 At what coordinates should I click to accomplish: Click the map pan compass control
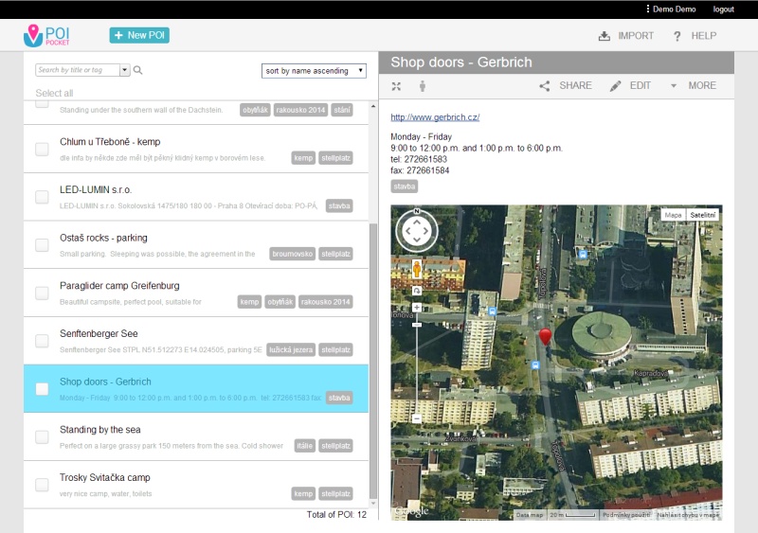point(417,231)
